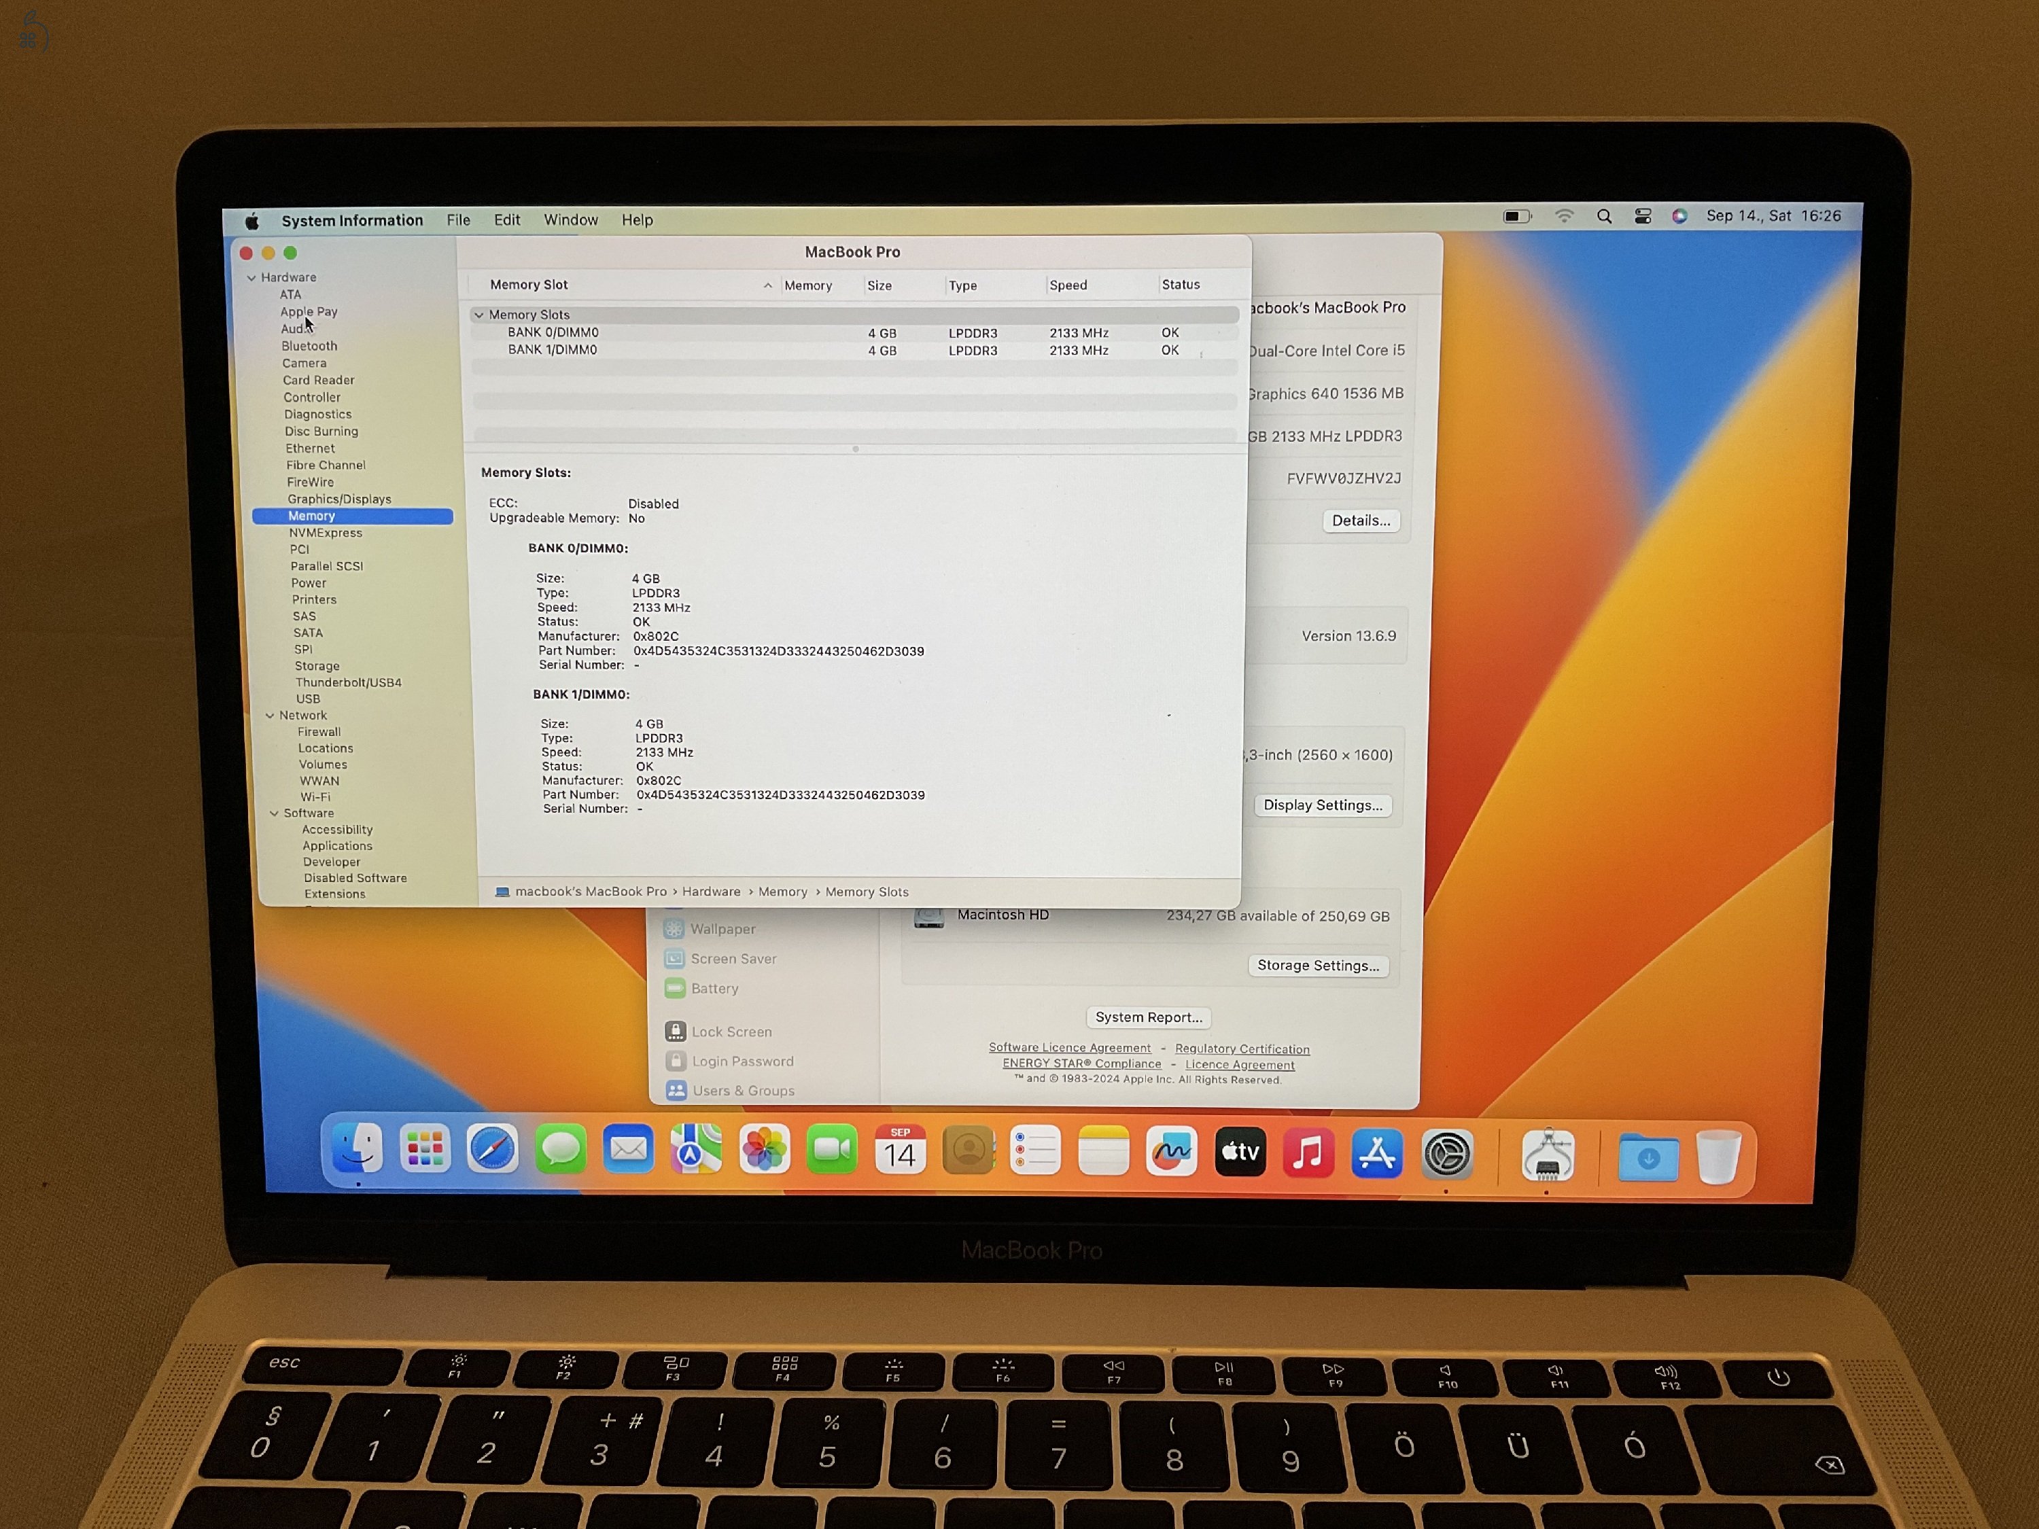Collapse the Memory Slots group row
The image size is (2039, 1529).
tap(478, 315)
